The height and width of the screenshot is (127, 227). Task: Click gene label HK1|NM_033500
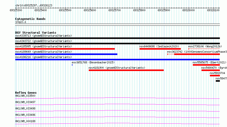click(25, 96)
